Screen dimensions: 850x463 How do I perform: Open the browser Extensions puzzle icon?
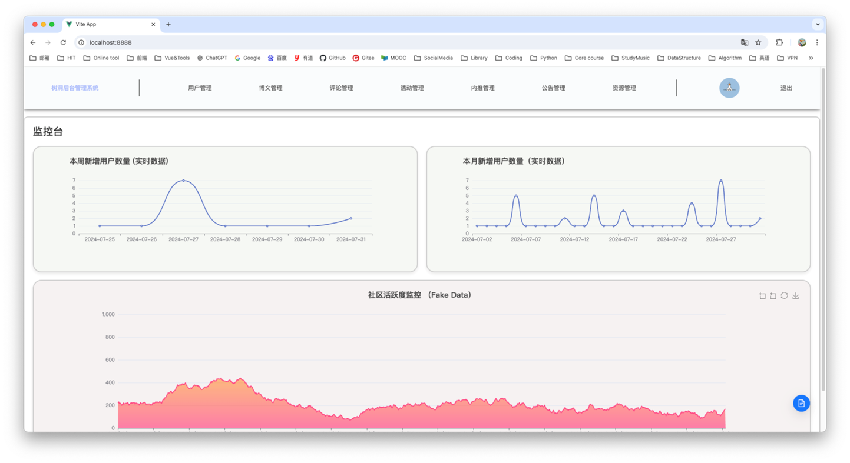[779, 42]
